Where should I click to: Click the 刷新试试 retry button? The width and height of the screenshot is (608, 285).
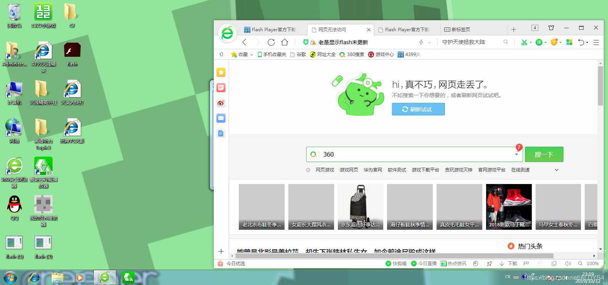[418, 109]
